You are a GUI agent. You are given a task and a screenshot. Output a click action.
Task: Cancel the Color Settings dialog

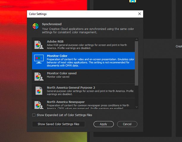tap(127, 124)
